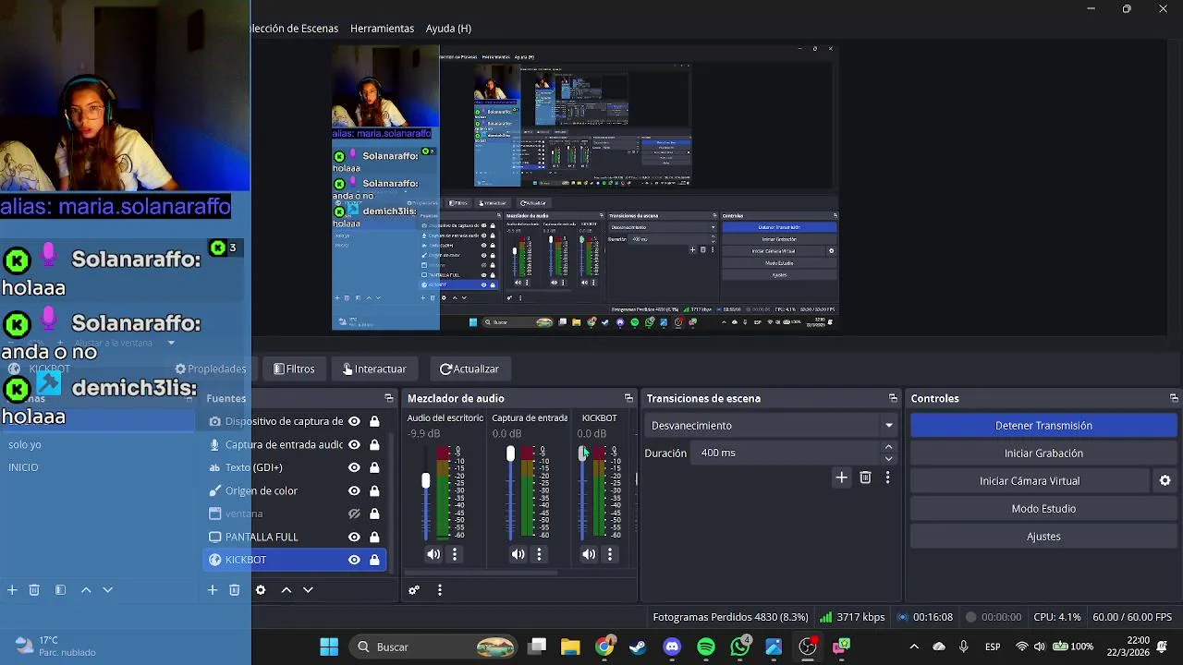Viewport: 1183px width, 665px height.
Task: Move selected source up
Action: [x=287, y=589]
